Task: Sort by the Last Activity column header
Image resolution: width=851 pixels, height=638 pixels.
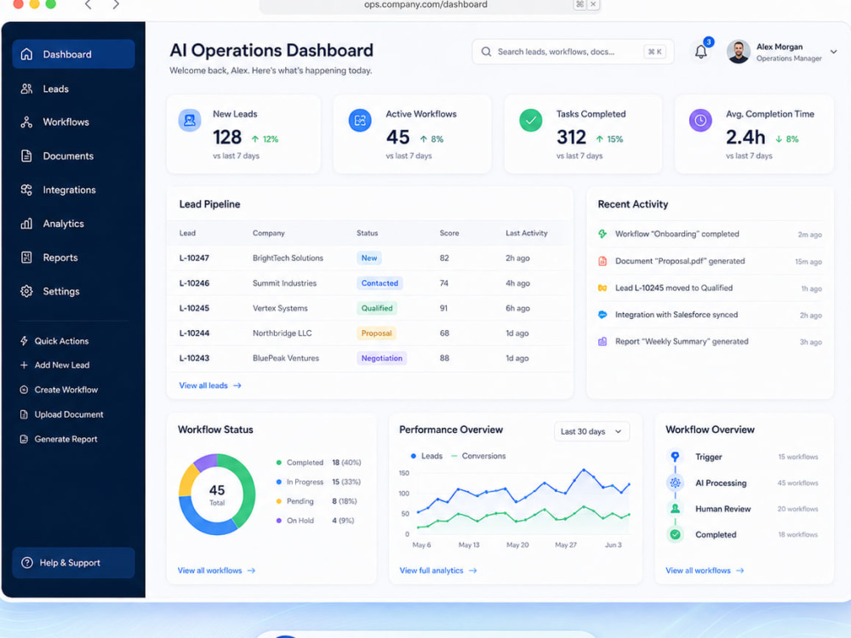Action: click(x=527, y=233)
